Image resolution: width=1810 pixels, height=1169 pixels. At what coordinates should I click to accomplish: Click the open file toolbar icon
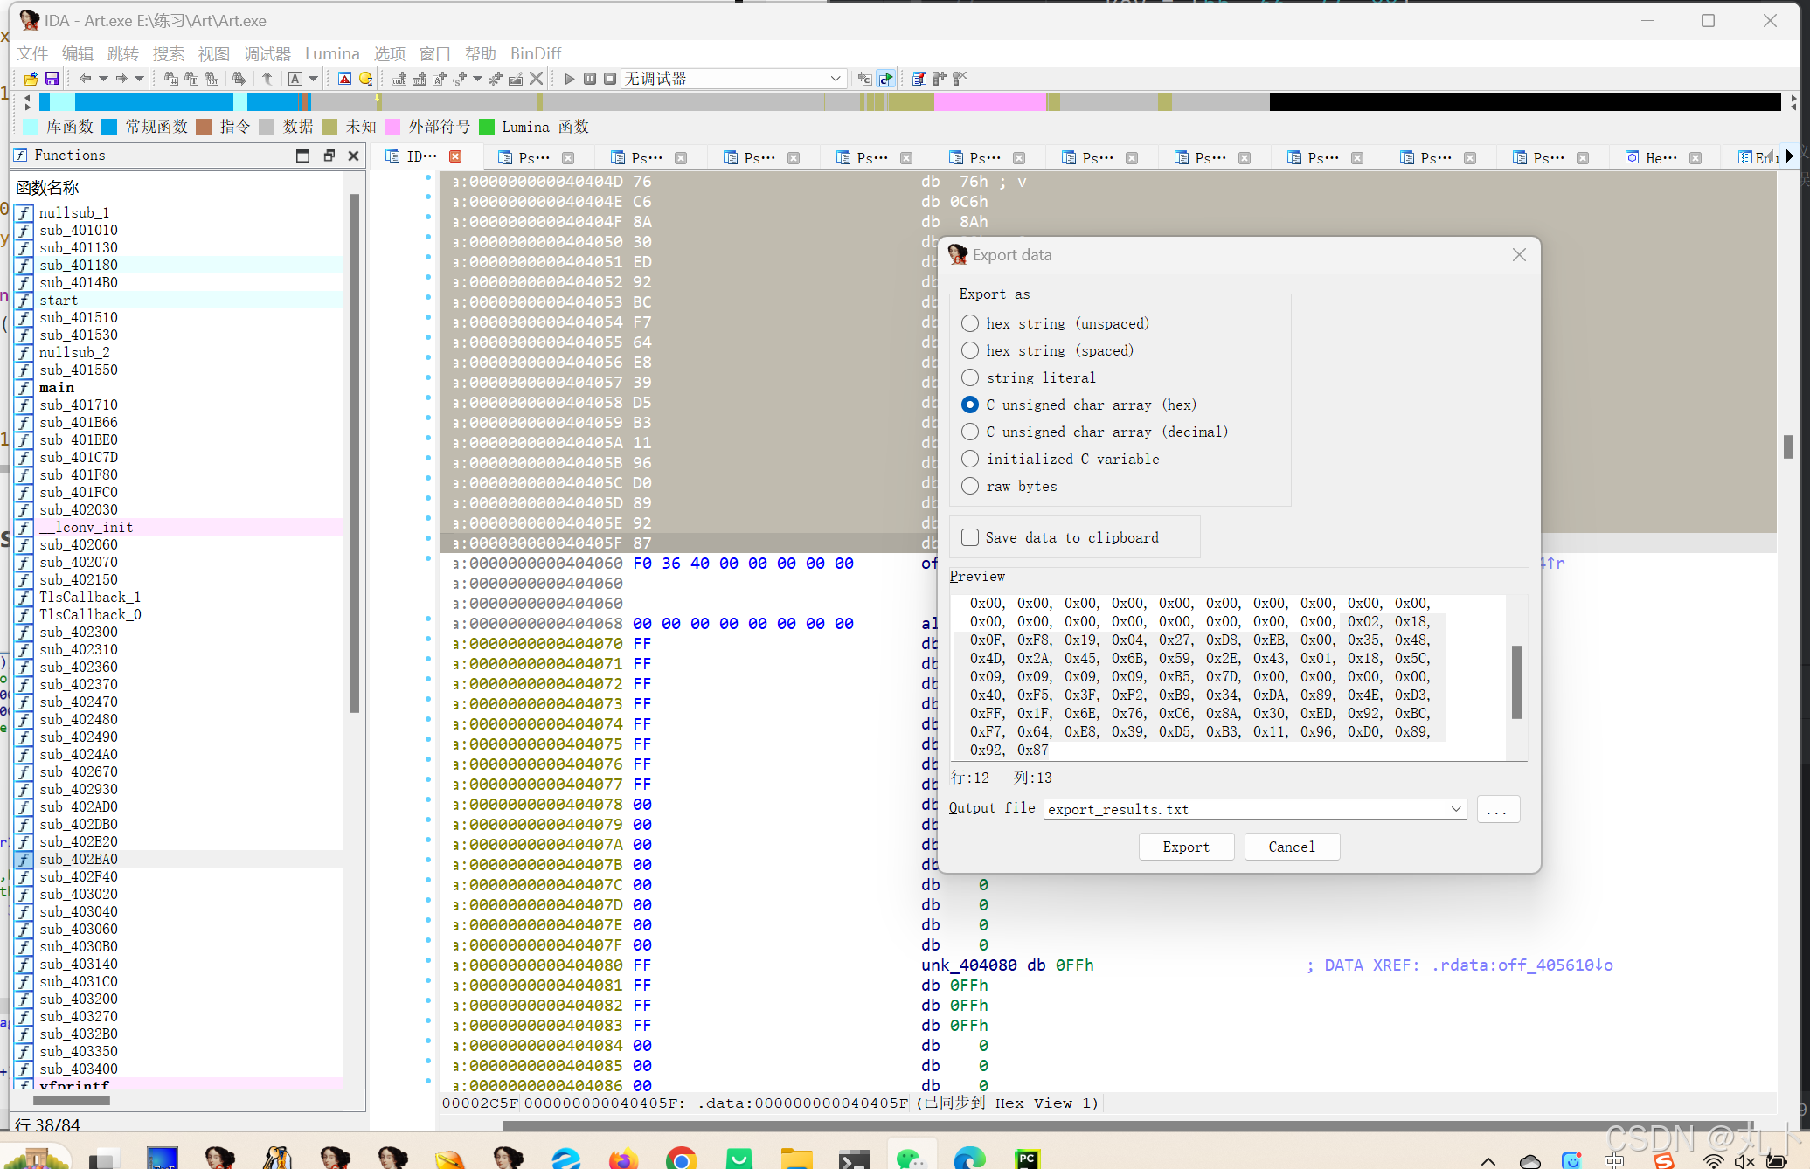tap(31, 79)
